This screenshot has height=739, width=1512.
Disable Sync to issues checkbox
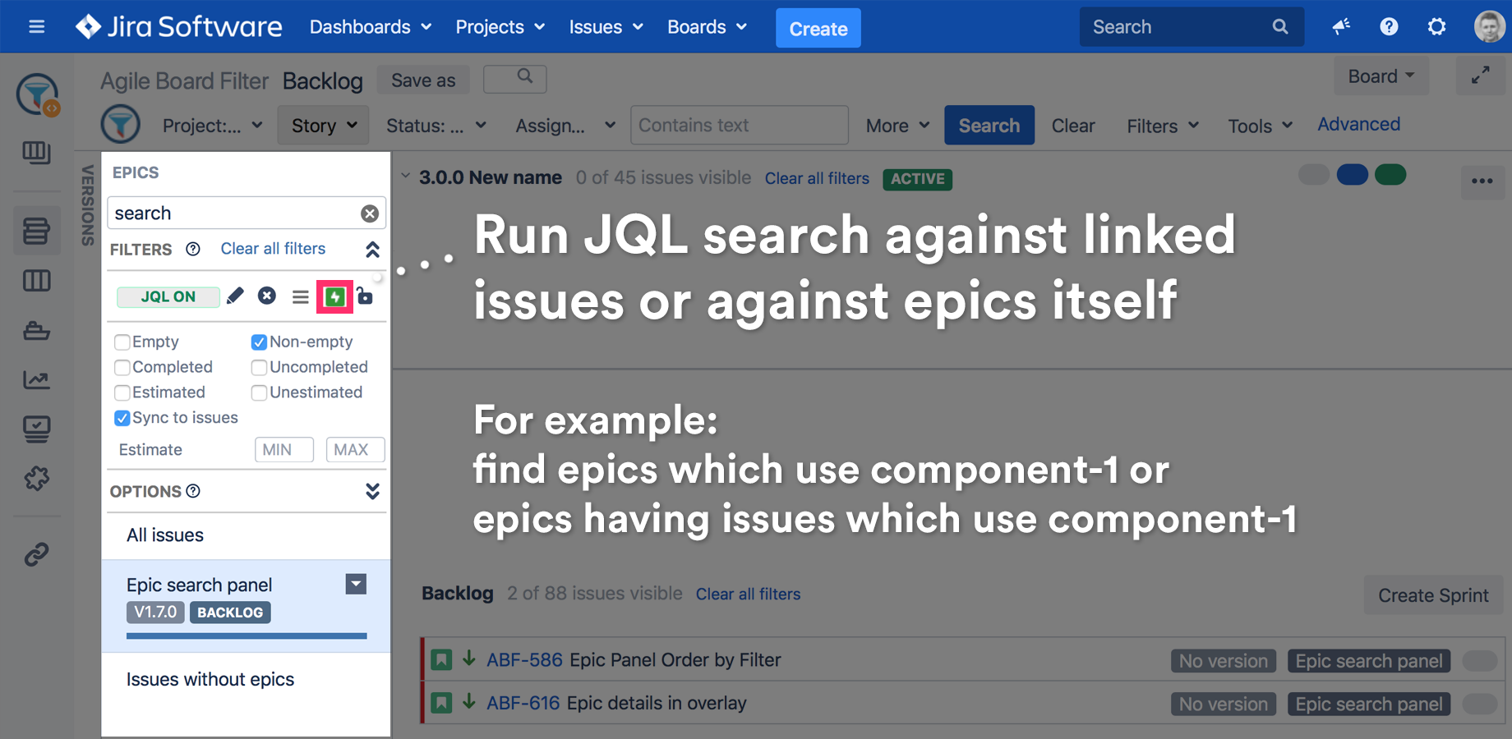tap(122, 418)
